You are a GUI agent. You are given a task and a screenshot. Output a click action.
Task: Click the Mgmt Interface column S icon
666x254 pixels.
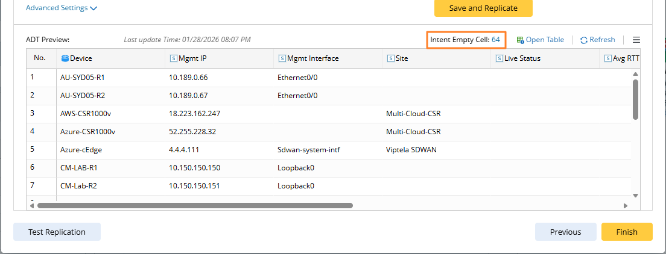pos(282,58)
